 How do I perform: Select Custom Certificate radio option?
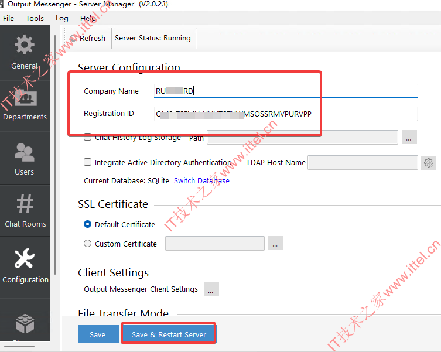tap(87, 244)
